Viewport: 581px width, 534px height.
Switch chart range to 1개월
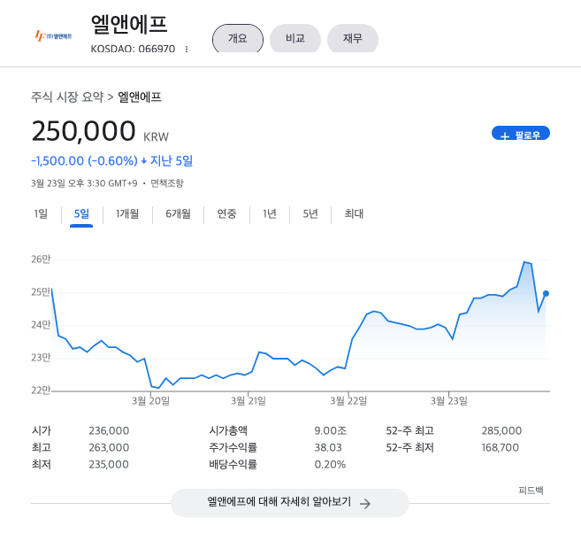click(127, 213)
